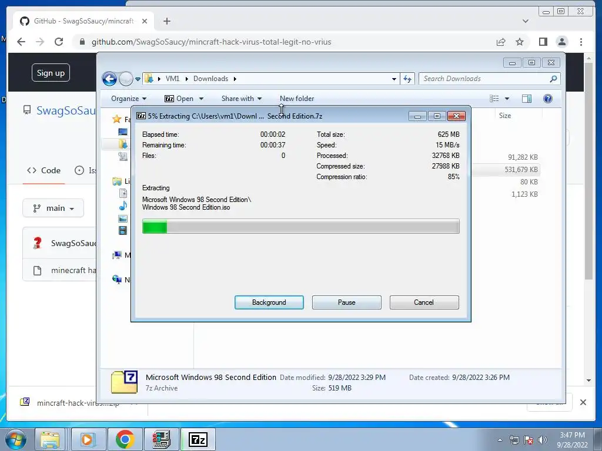Bookmark this page with the star icon
The image size is (602, 451).
(x=520, y=42)
